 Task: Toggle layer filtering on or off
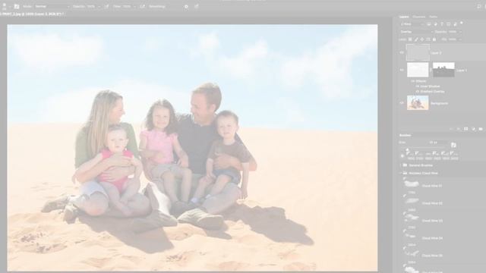462,23
